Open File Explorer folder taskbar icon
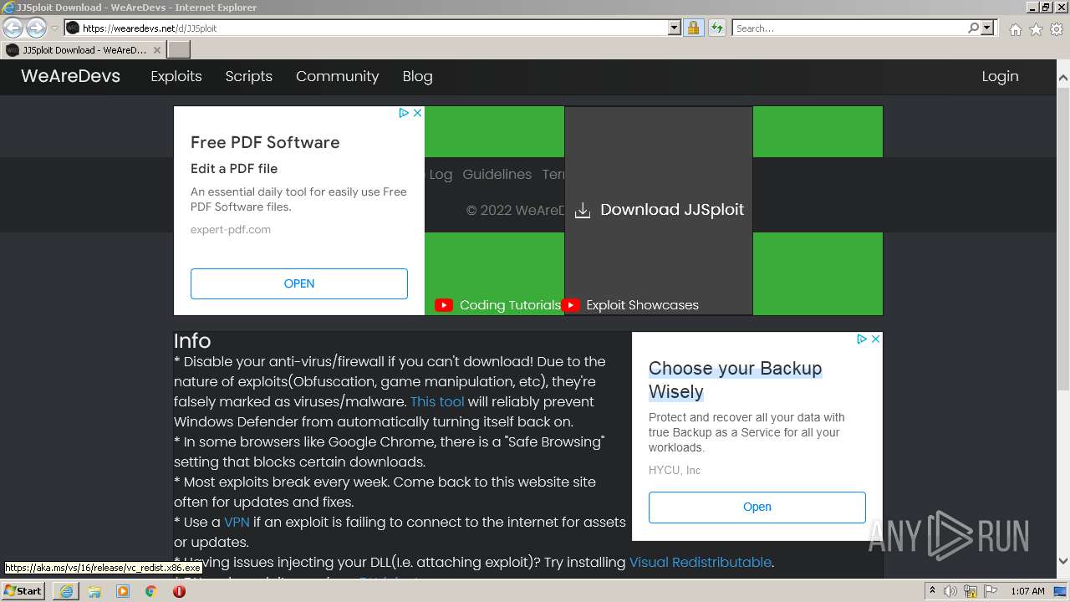This screenshot has width=1070, height=602. (94, 591)
